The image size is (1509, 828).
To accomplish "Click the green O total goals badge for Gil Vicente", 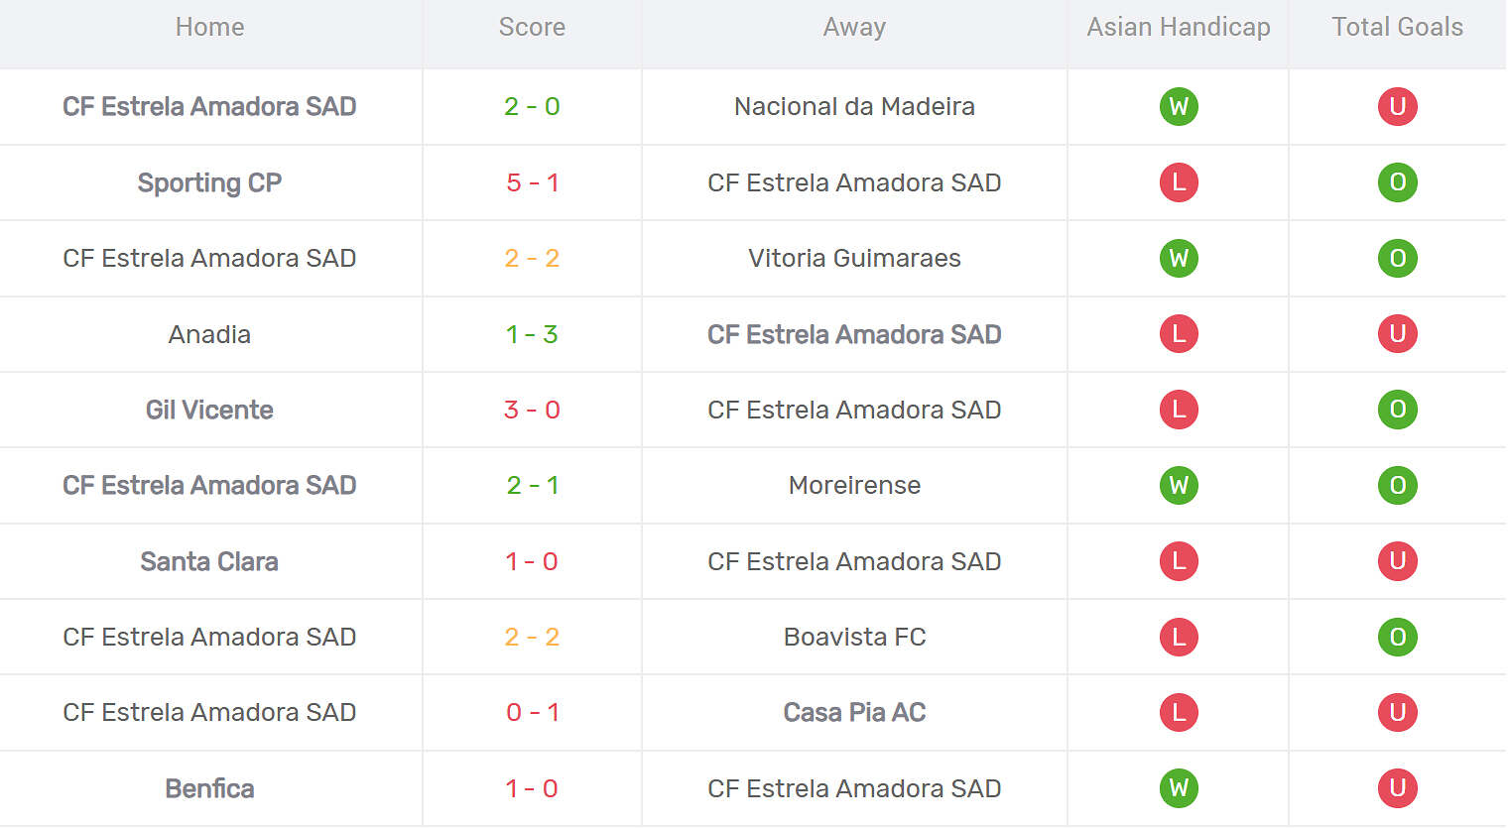I will 1397,410.
